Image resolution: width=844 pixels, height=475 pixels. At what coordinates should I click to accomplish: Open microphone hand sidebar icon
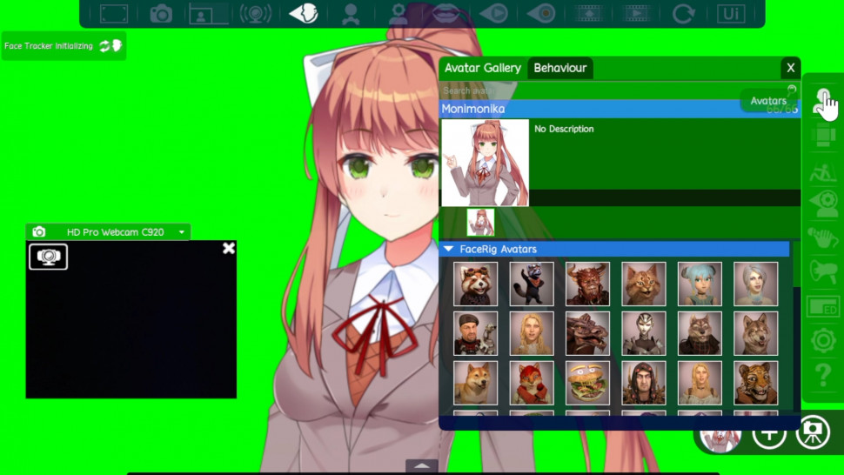point(823,237)
